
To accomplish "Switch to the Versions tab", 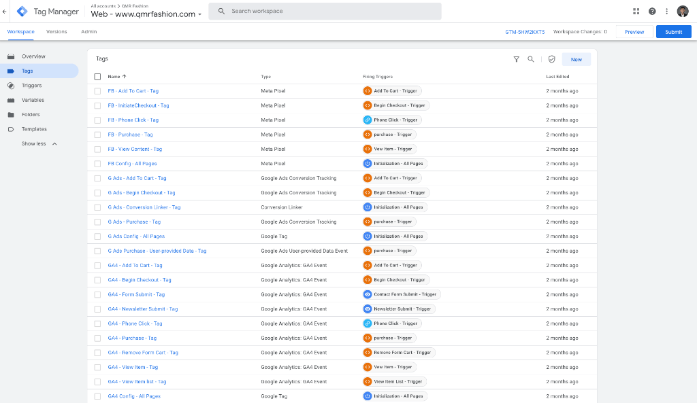I will pyautogui.click(x=56, y=32).
